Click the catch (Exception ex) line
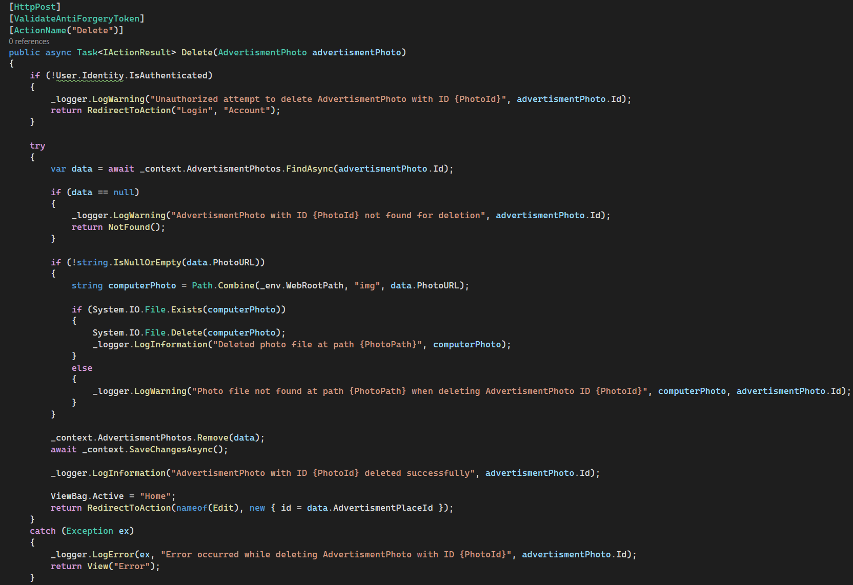Viewport: 853px width, 585px height. pos(82,531)
